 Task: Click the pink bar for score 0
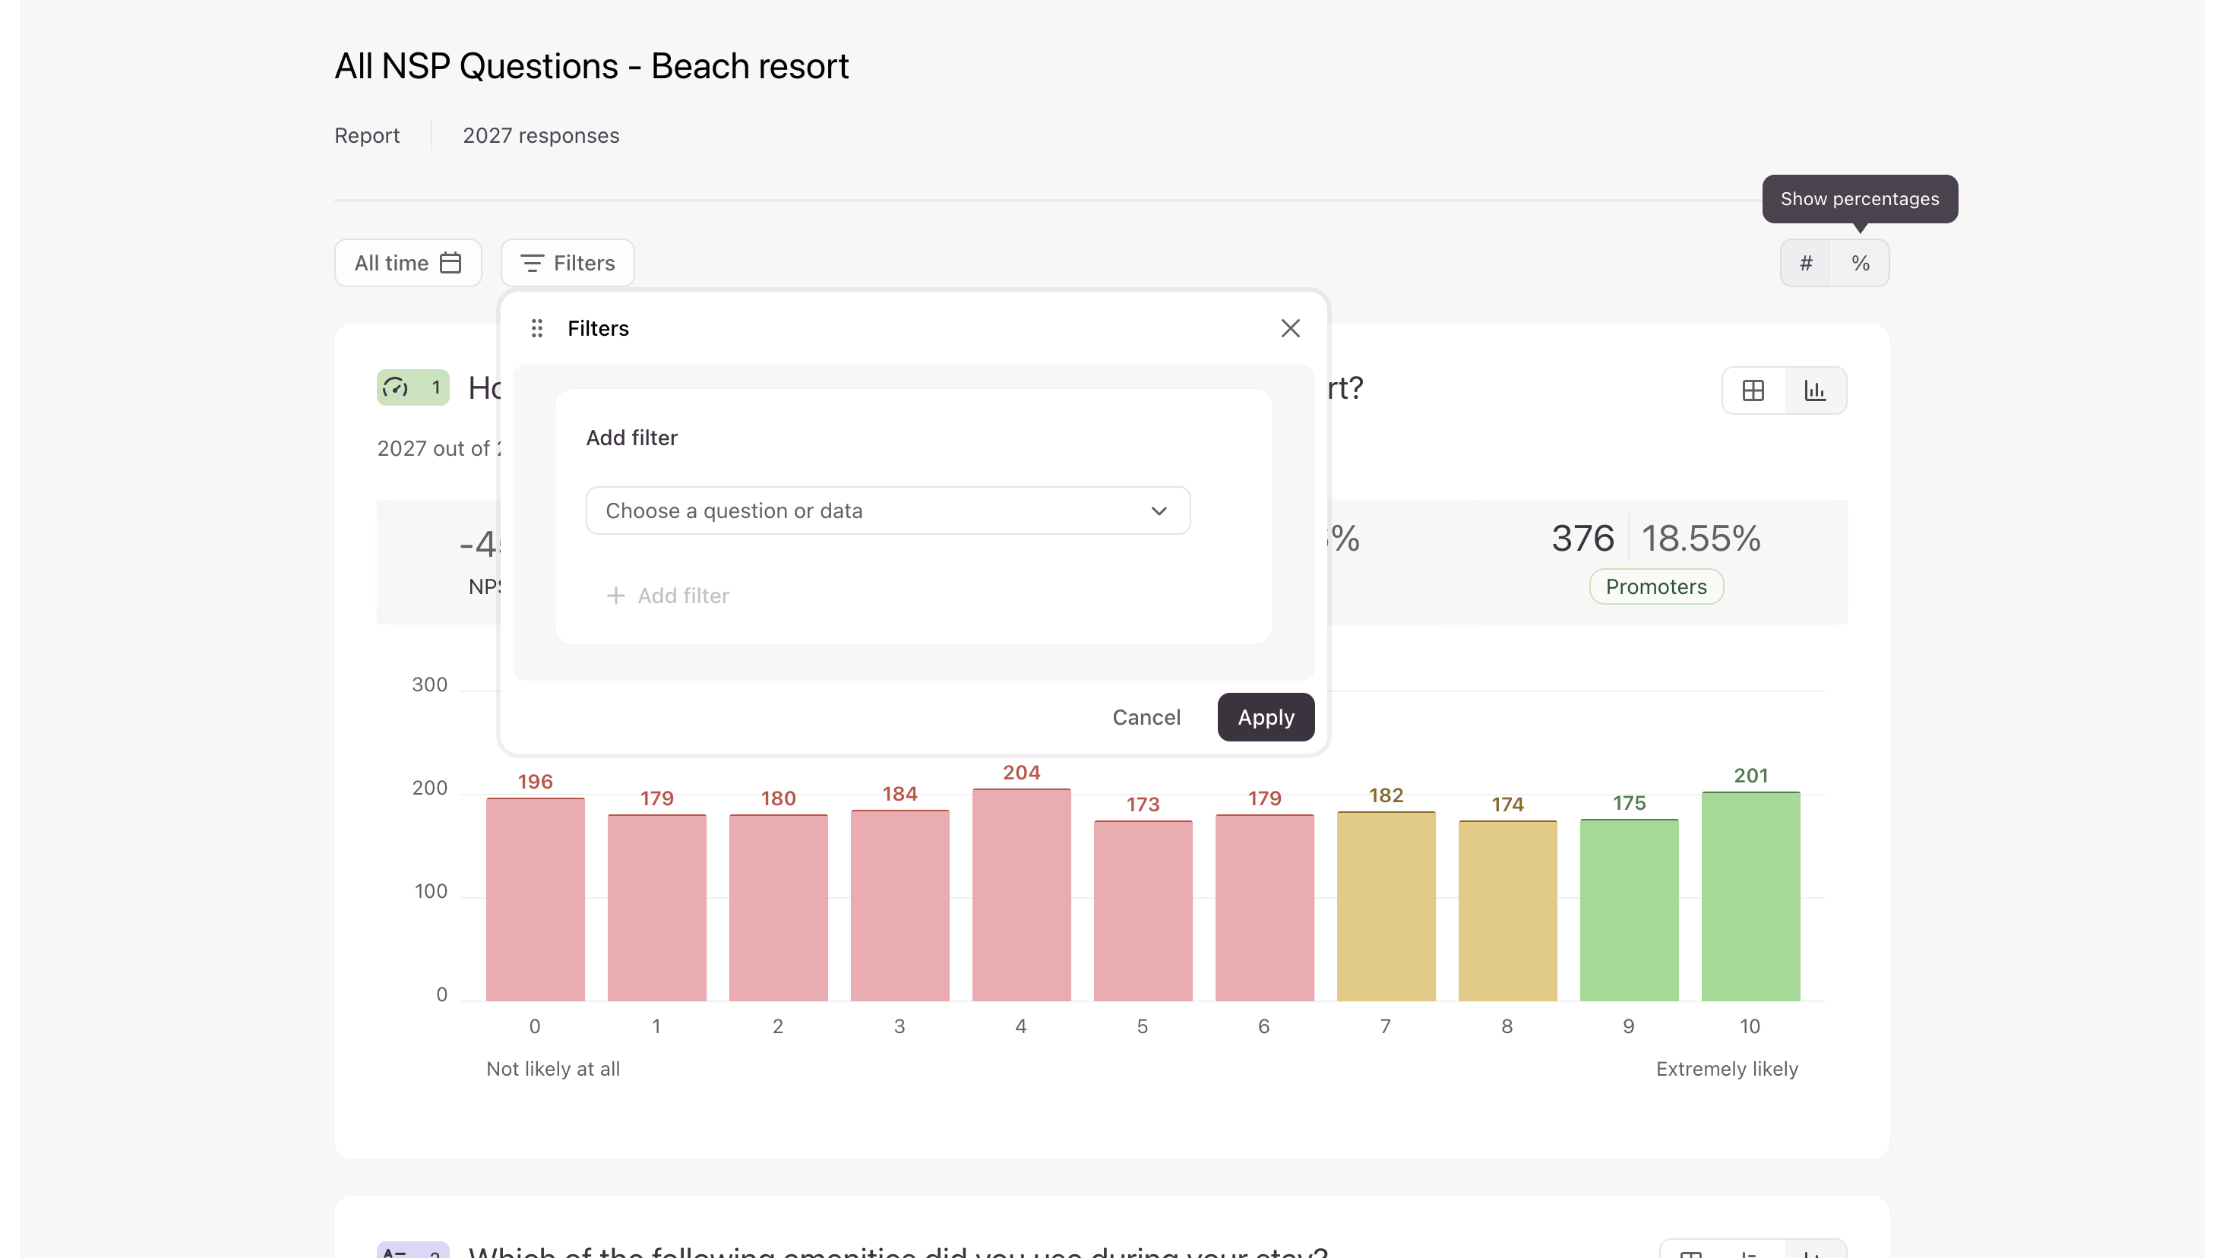pos(535,899)
